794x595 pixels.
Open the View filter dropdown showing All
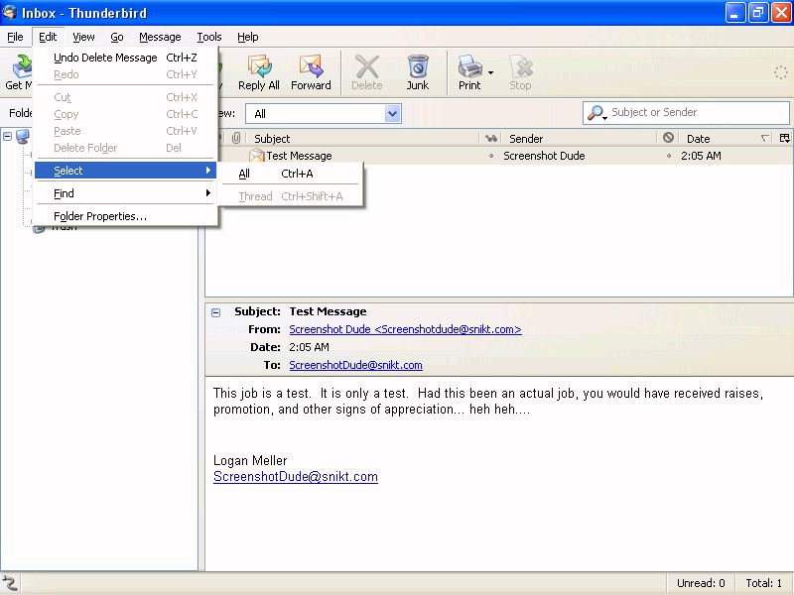pos(324,113)
